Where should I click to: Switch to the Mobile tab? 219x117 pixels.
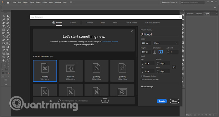pos(89,22)
